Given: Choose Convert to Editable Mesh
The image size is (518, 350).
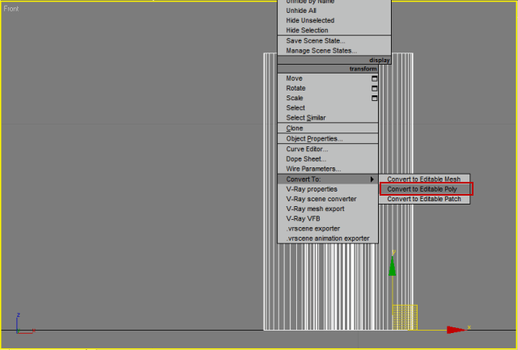Looking at the screenshot, I should (424, 179).
